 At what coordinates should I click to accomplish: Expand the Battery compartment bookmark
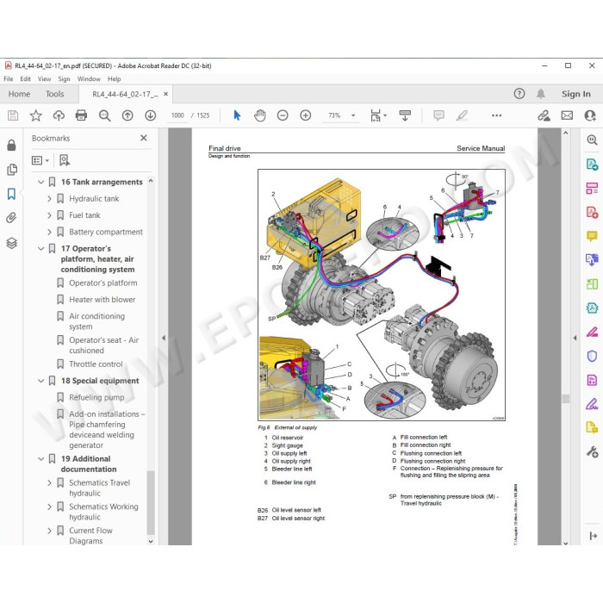pos(49,232)
